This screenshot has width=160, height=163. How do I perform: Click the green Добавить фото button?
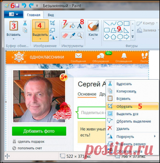39,131
